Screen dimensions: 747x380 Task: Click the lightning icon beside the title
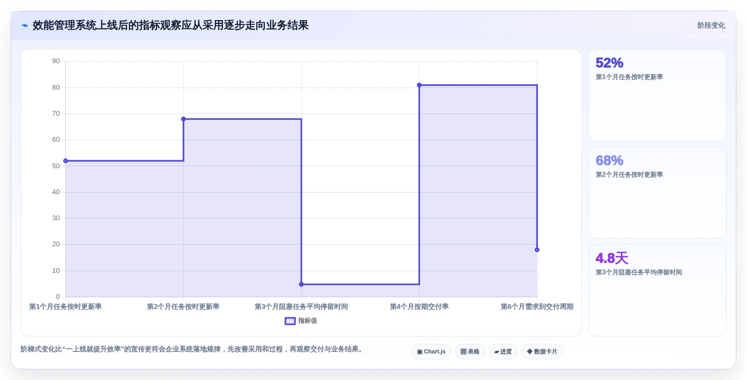pos(24,25)
